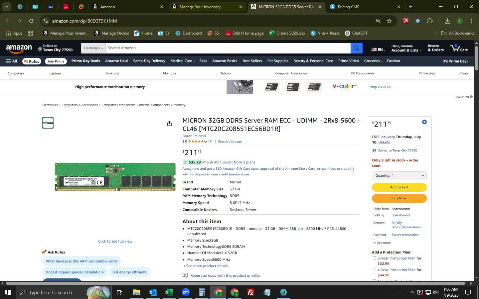Image resolution: width=479 pixels, height=299 pixels.
Task: Open the Memory breadcrumb link
Action: [x=179, y=105]
